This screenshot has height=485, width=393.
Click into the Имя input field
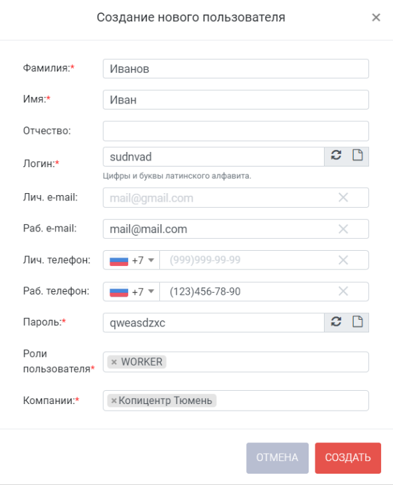236,100
